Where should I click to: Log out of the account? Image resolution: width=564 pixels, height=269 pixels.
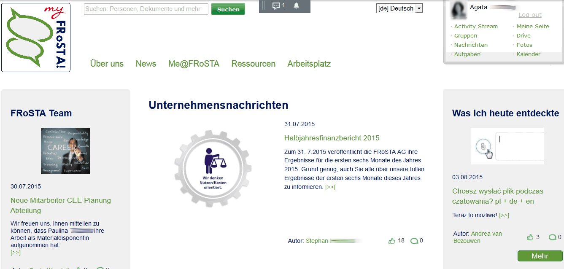[530, 15]
